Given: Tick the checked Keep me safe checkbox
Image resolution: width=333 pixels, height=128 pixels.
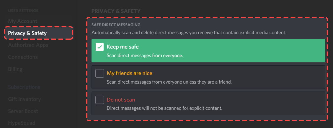Looking at the screenshot, I should tap(99, 47).
